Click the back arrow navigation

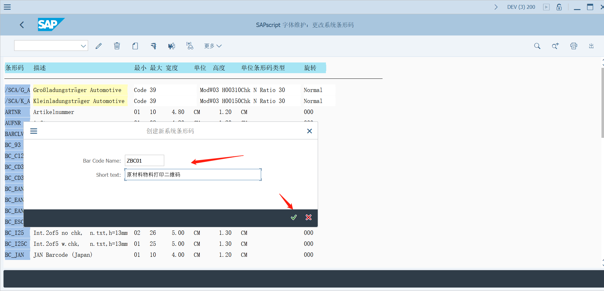(22, 25)
